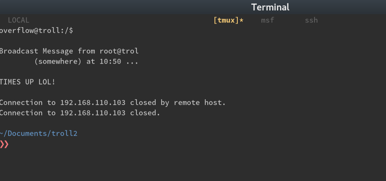
Task: Click the Terminal title bar text
Action: [x=270, y=7]
